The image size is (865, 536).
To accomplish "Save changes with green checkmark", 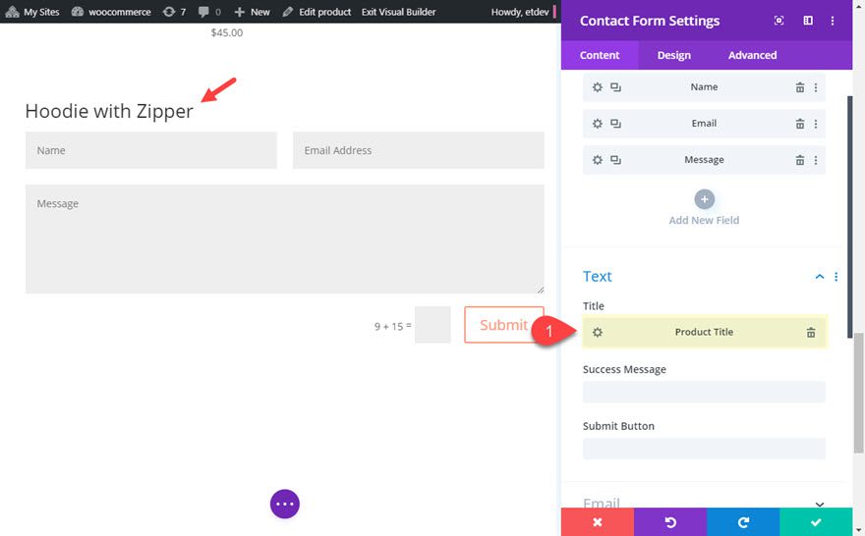I will (815, 521).
